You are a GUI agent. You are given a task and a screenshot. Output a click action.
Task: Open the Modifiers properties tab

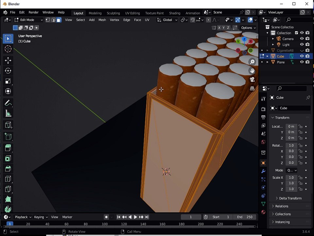pos(263,171)
